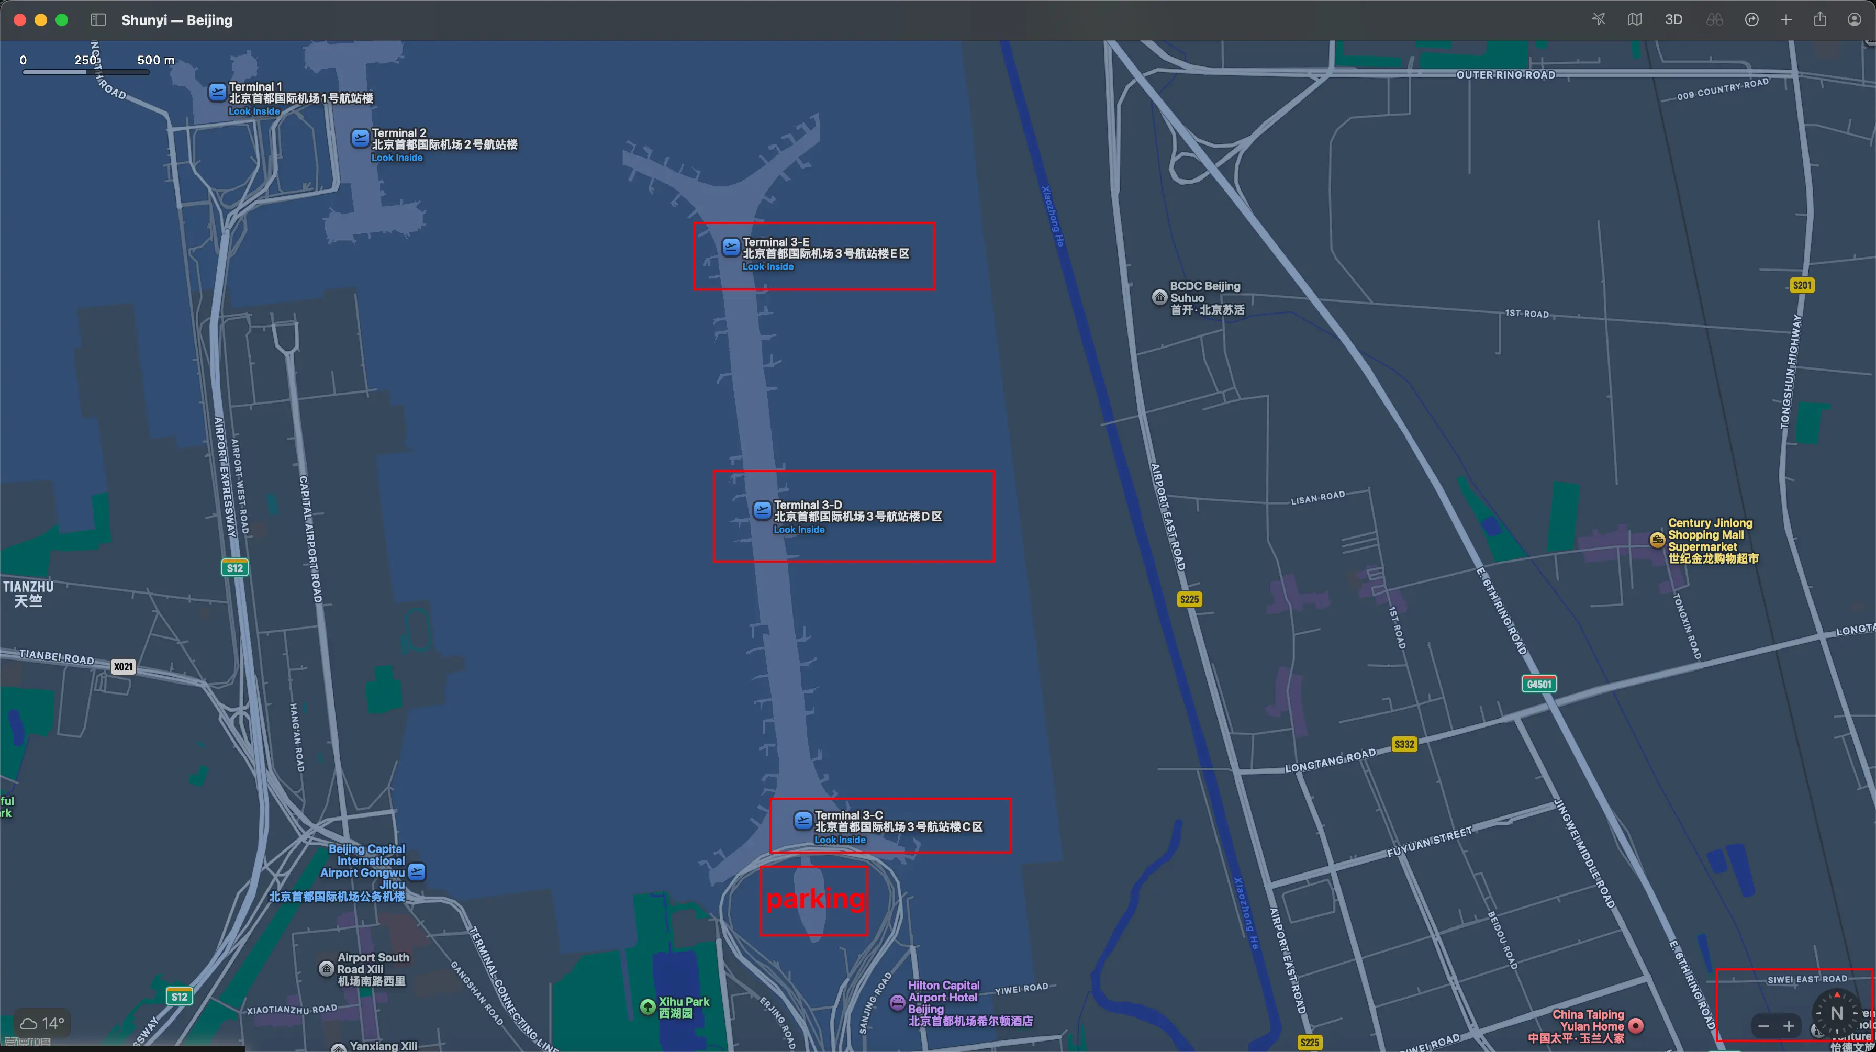This screenshot has height=1052, width=1876.
Task: Toggle 3D map view
Action: tap(1673, 20)
